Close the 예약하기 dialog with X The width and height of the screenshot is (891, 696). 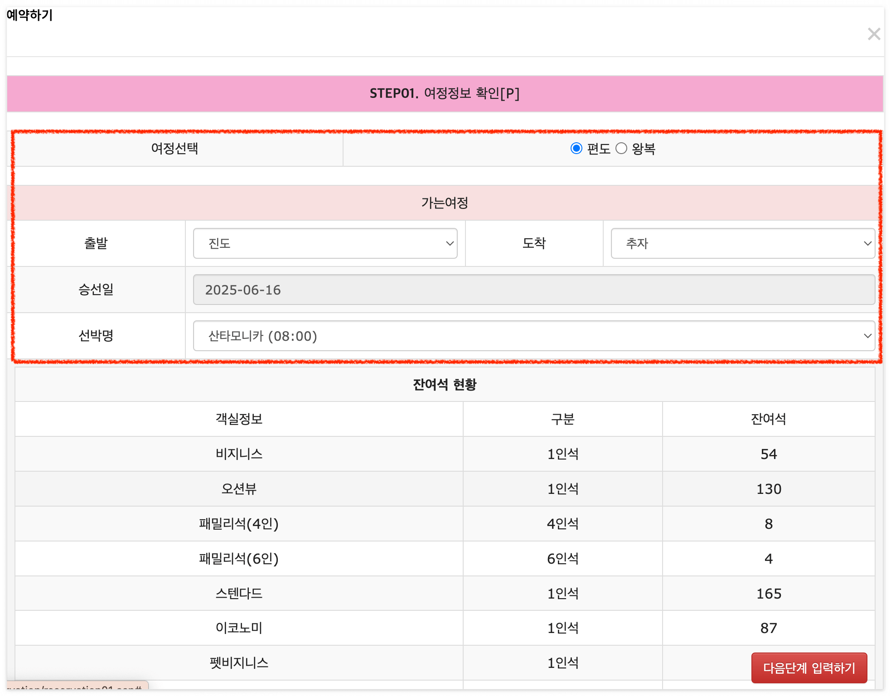[873, 34]
